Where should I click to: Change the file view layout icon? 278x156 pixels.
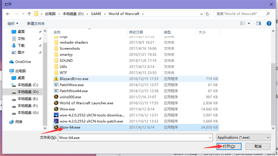tap(243, 23)
